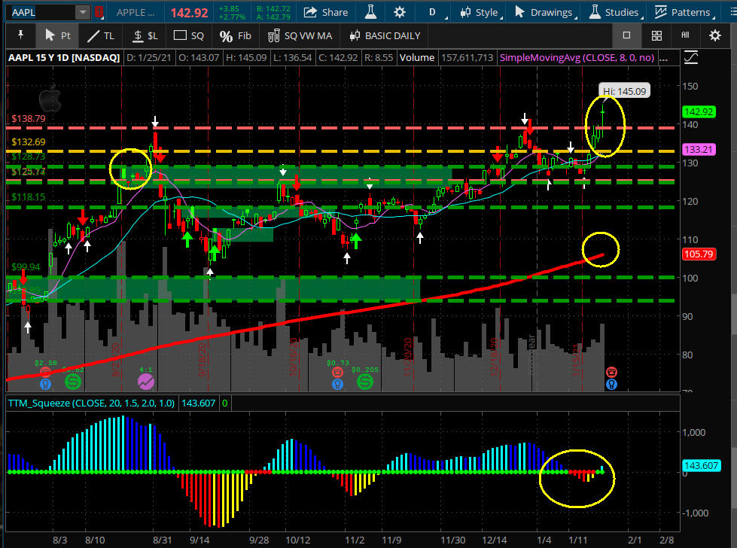Viewport: 737px width, 548px height.
Task: Open the Style dropdown menu
Action: (x=479, y=12)
